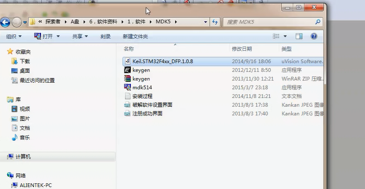Click the 文本文档 type cell

291,96
